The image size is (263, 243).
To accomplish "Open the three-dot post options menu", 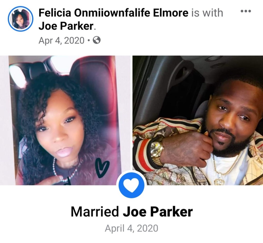I will pos(246,11).
